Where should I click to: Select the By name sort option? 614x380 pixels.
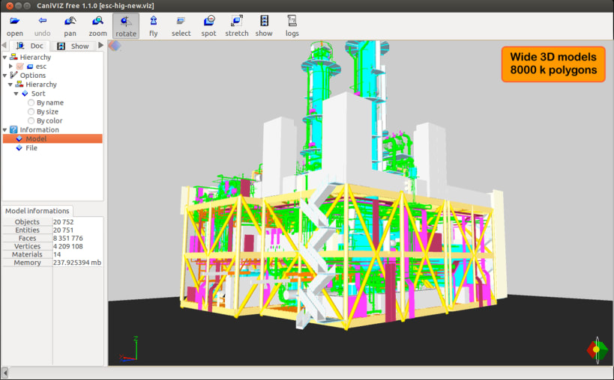click(x=31, y=102)
